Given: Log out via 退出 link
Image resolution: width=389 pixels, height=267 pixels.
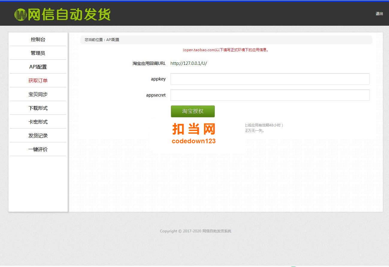Looking at the screenshot, I should [x=379, y=14].
